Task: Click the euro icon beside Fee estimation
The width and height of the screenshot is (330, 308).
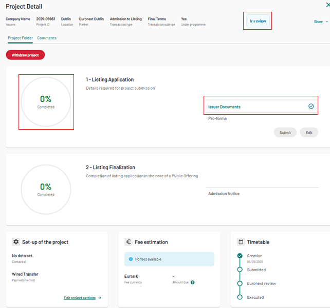Action: [129, 242]
